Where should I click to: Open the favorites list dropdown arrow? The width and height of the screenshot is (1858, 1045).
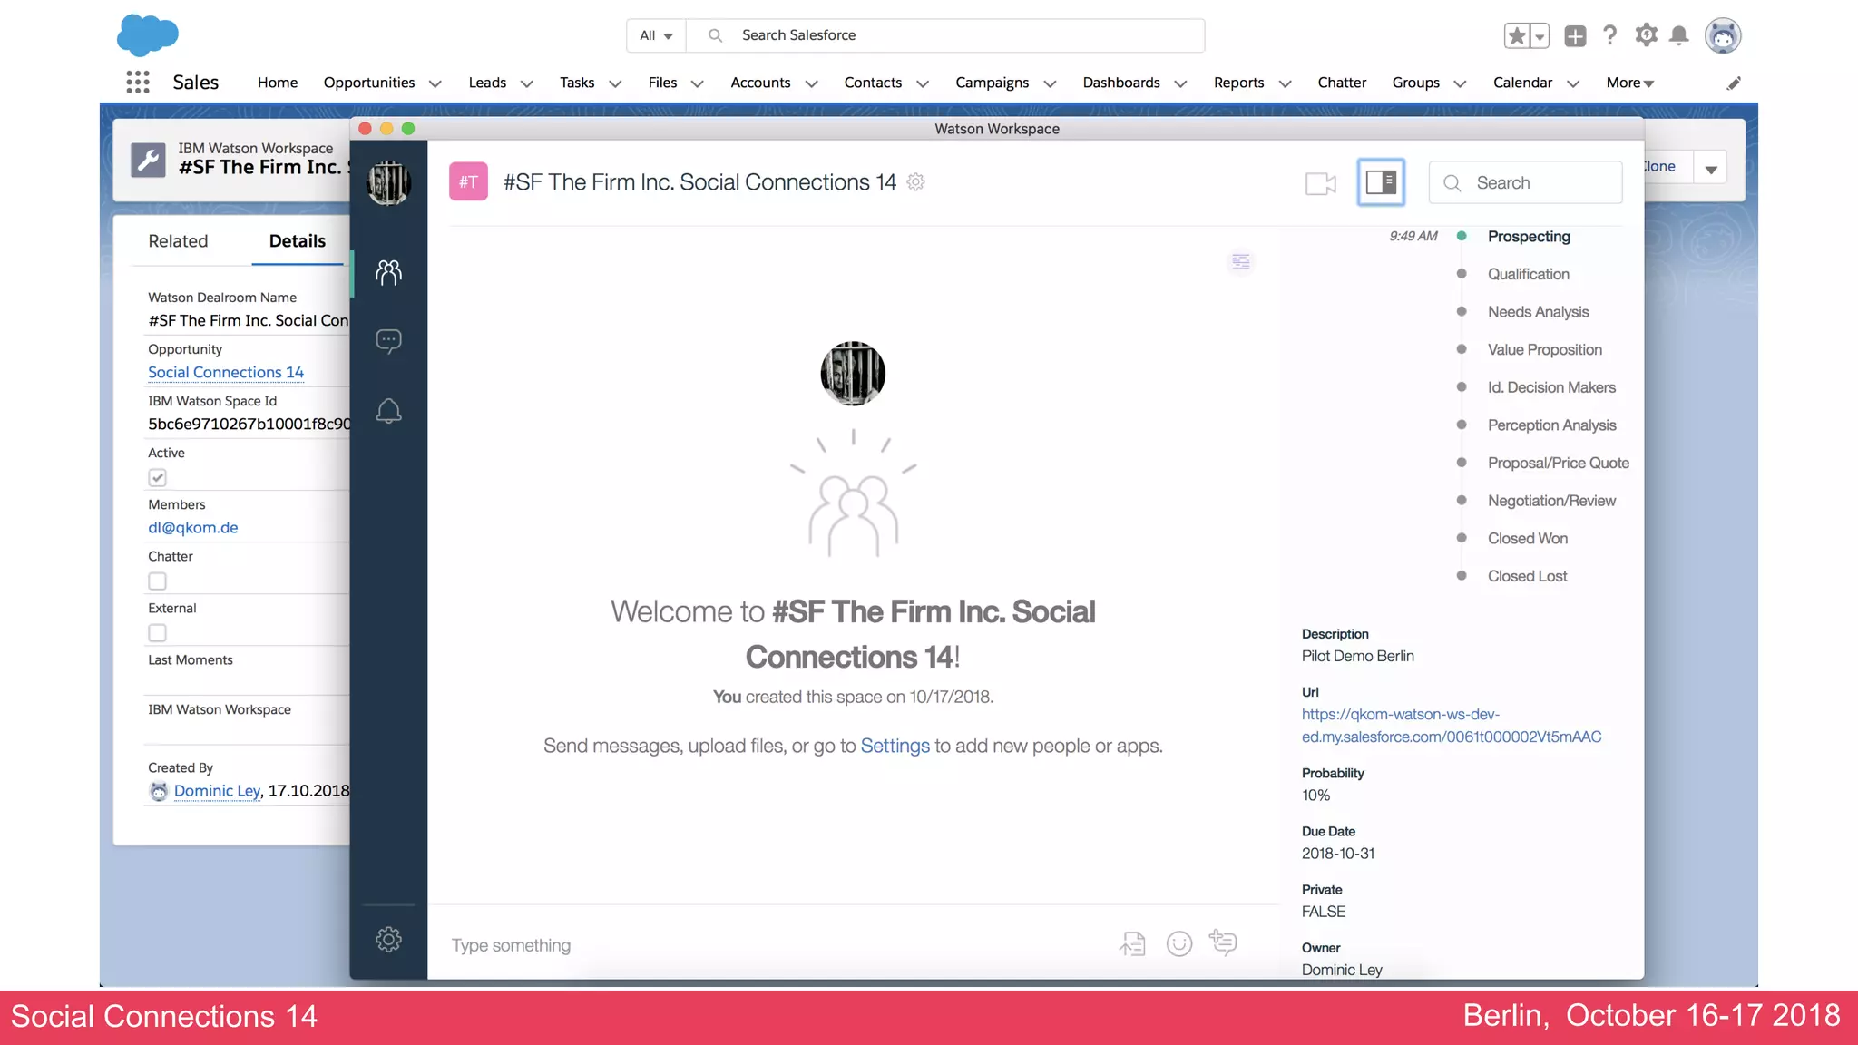coord(1540,36)
